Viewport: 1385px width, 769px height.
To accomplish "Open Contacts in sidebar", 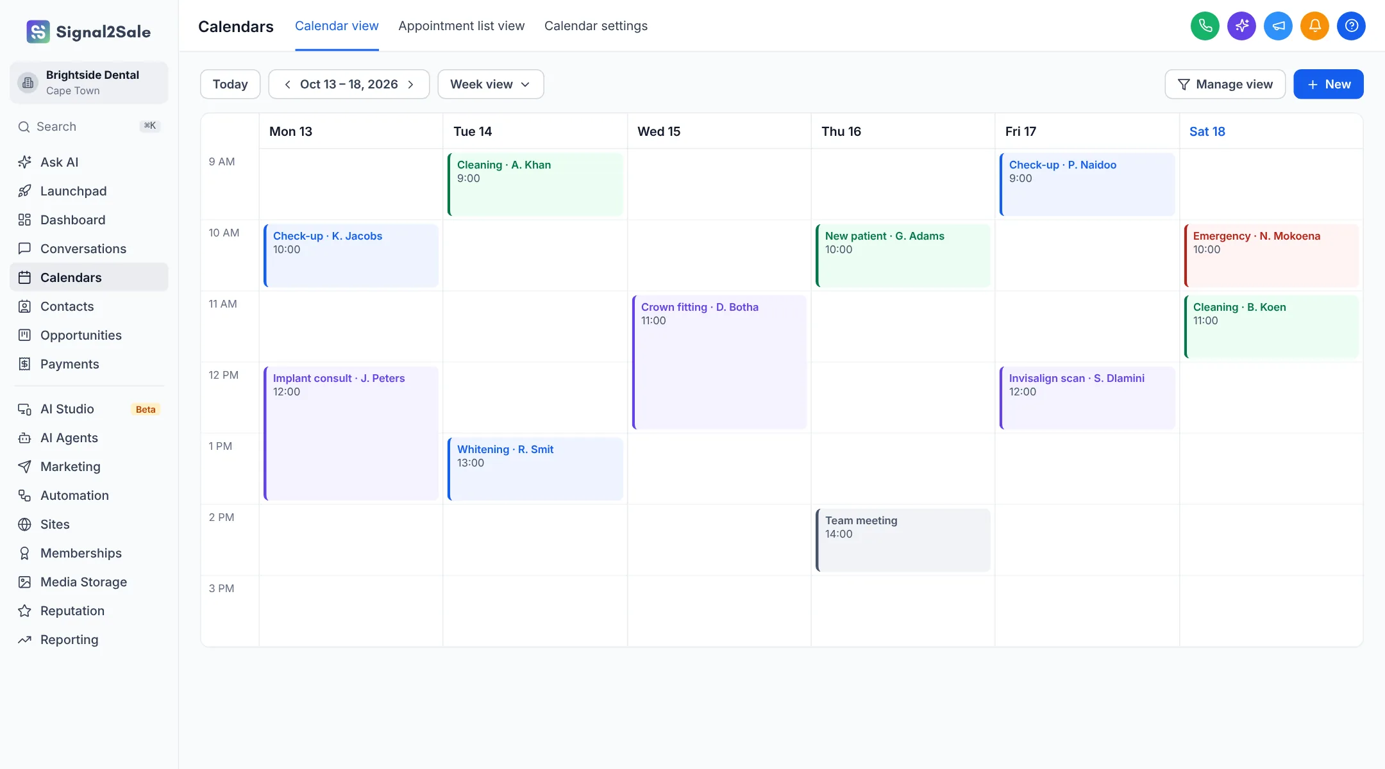I will [x=89, y=306].
